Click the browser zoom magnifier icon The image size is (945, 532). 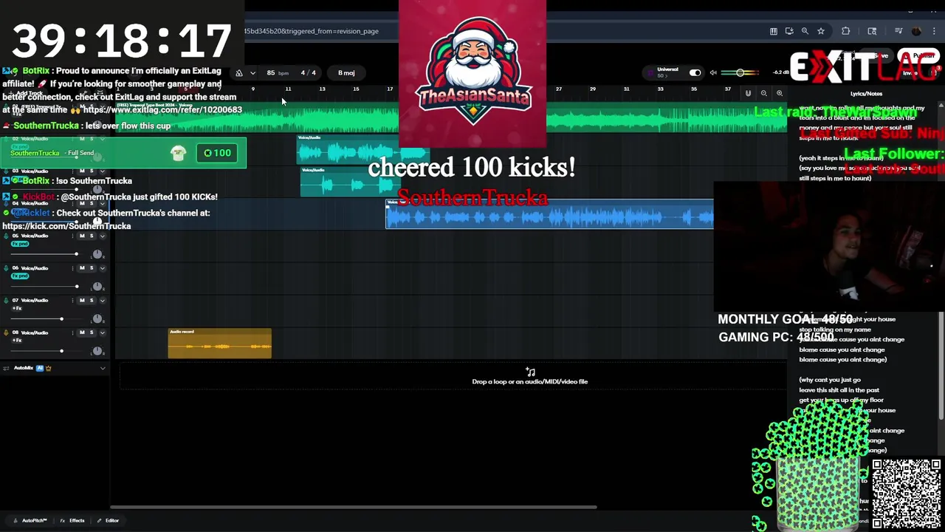coord(805,31)
